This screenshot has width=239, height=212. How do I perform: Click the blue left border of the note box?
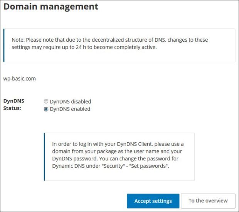[x=4, y=45]
